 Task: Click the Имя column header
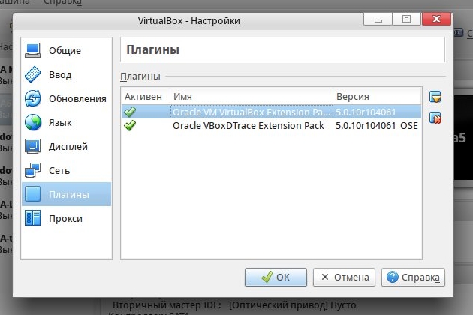[x=252, y=97]
